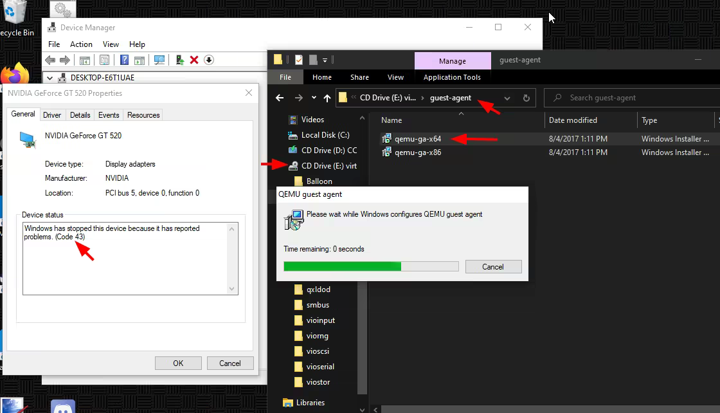This screenshot has width=720, height=413.
Task: Click OK in NVIDIA GeForce GT 520 Properties
Action: (x=178, y=363)
